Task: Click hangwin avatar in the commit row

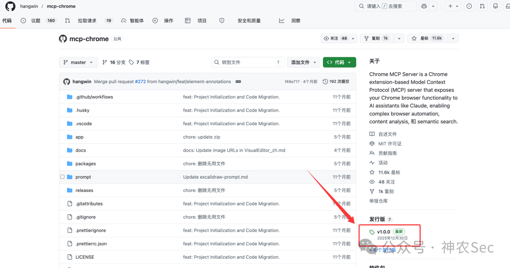Action: point(67,82)
